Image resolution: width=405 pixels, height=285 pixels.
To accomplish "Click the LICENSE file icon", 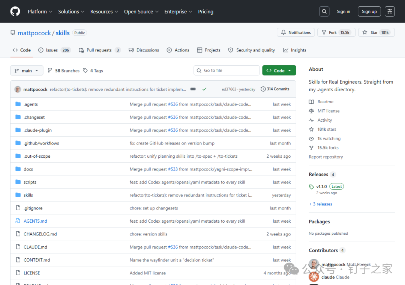I will (18, 273).
